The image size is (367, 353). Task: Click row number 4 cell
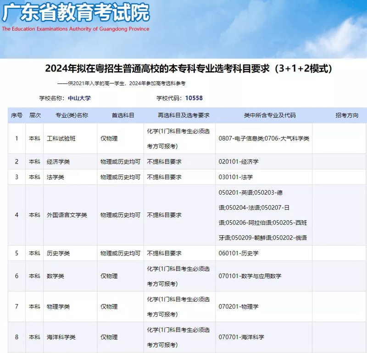pyautogui.click(x=17, y=215)
